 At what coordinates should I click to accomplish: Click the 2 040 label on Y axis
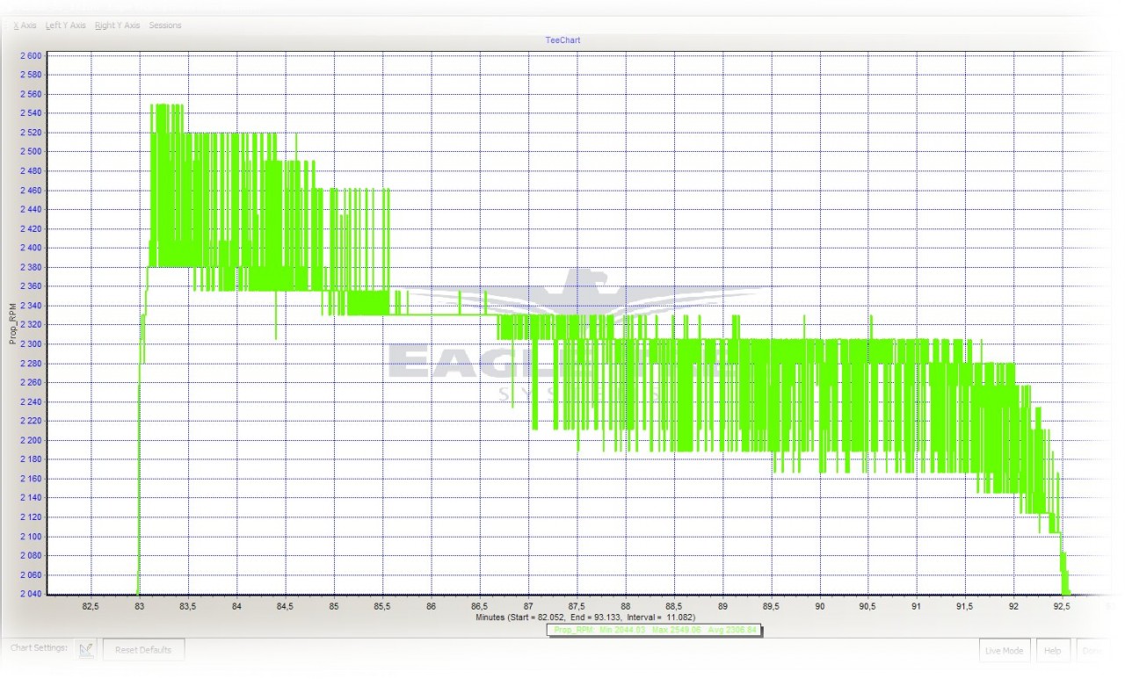pos(30,595)
